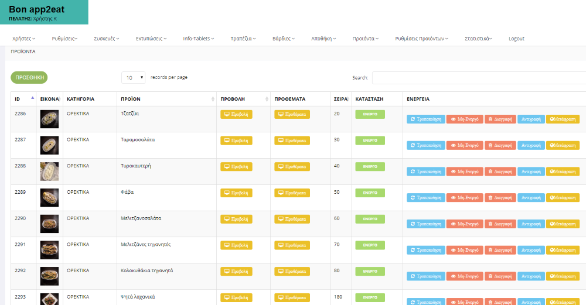Click the ΠΡΟΣΘΗΚΗ add button
Image resolution: width=586 pixels, height=305 pixels.
click(29, 77)
